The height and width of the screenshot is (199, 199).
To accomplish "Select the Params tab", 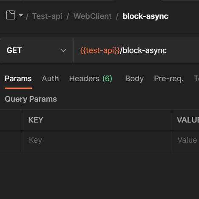I will [x=18, y=79].
